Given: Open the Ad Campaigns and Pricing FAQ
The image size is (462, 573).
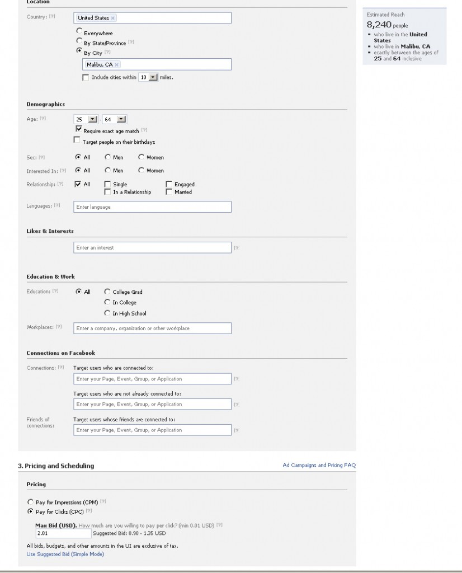Looking at the screenshot, I should 319,464.
